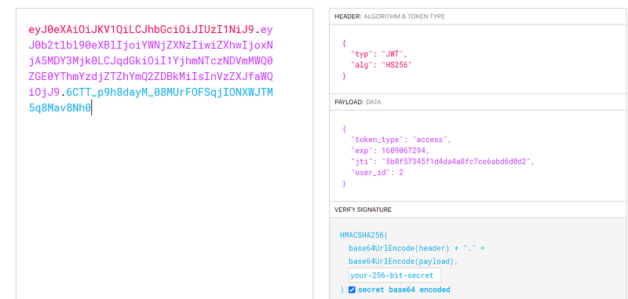Click the blue signature segment of token
Image resolution: width=628 pixels, height=299 pixels.
point(151,100)
